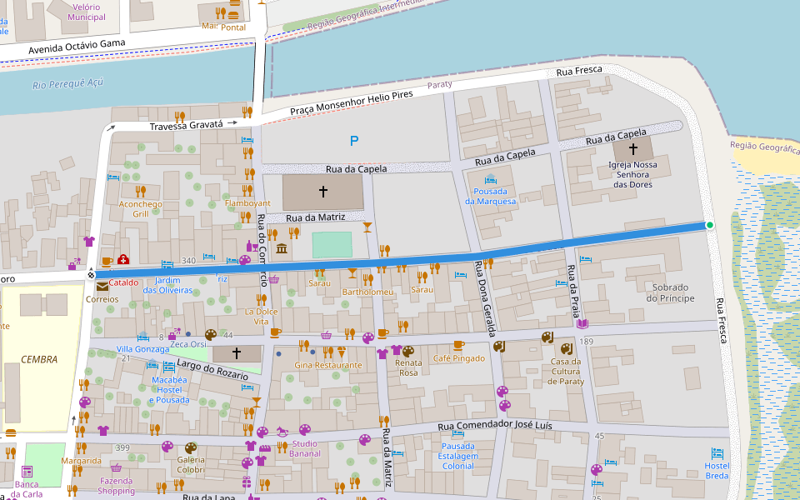Click the red pharmacy cross icon near 340
The height and width of the screenshot is (500, 800).
122,259
